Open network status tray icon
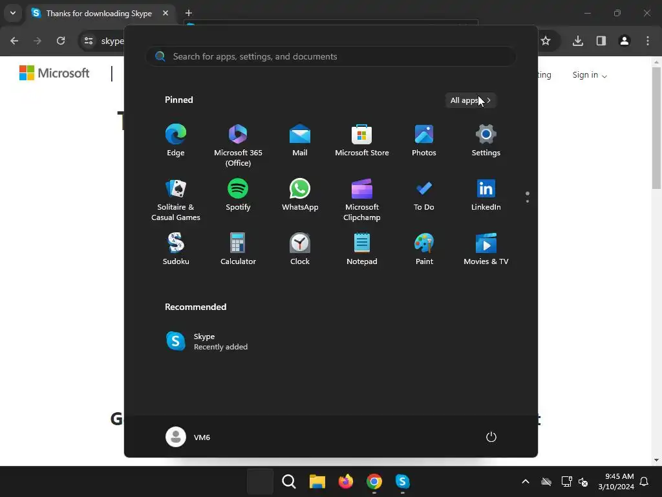This screenshot has height=497, width=662. [x=566, y=481]
